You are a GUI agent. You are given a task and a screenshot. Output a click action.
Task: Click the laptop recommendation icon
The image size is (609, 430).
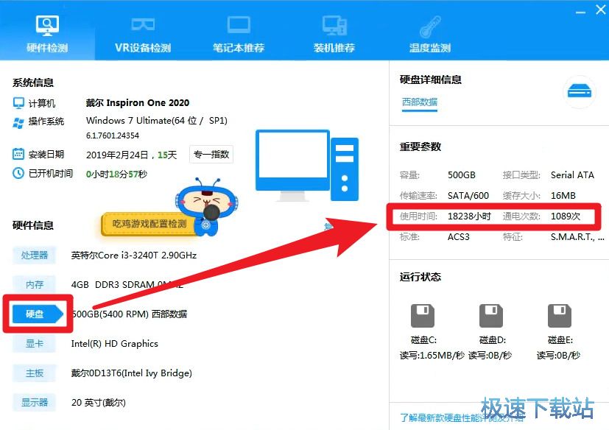click(x=239, y=25)
